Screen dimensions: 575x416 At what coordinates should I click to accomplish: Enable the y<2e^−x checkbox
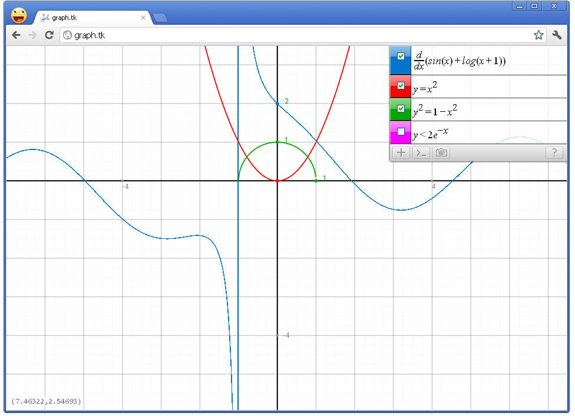(401, 131)
